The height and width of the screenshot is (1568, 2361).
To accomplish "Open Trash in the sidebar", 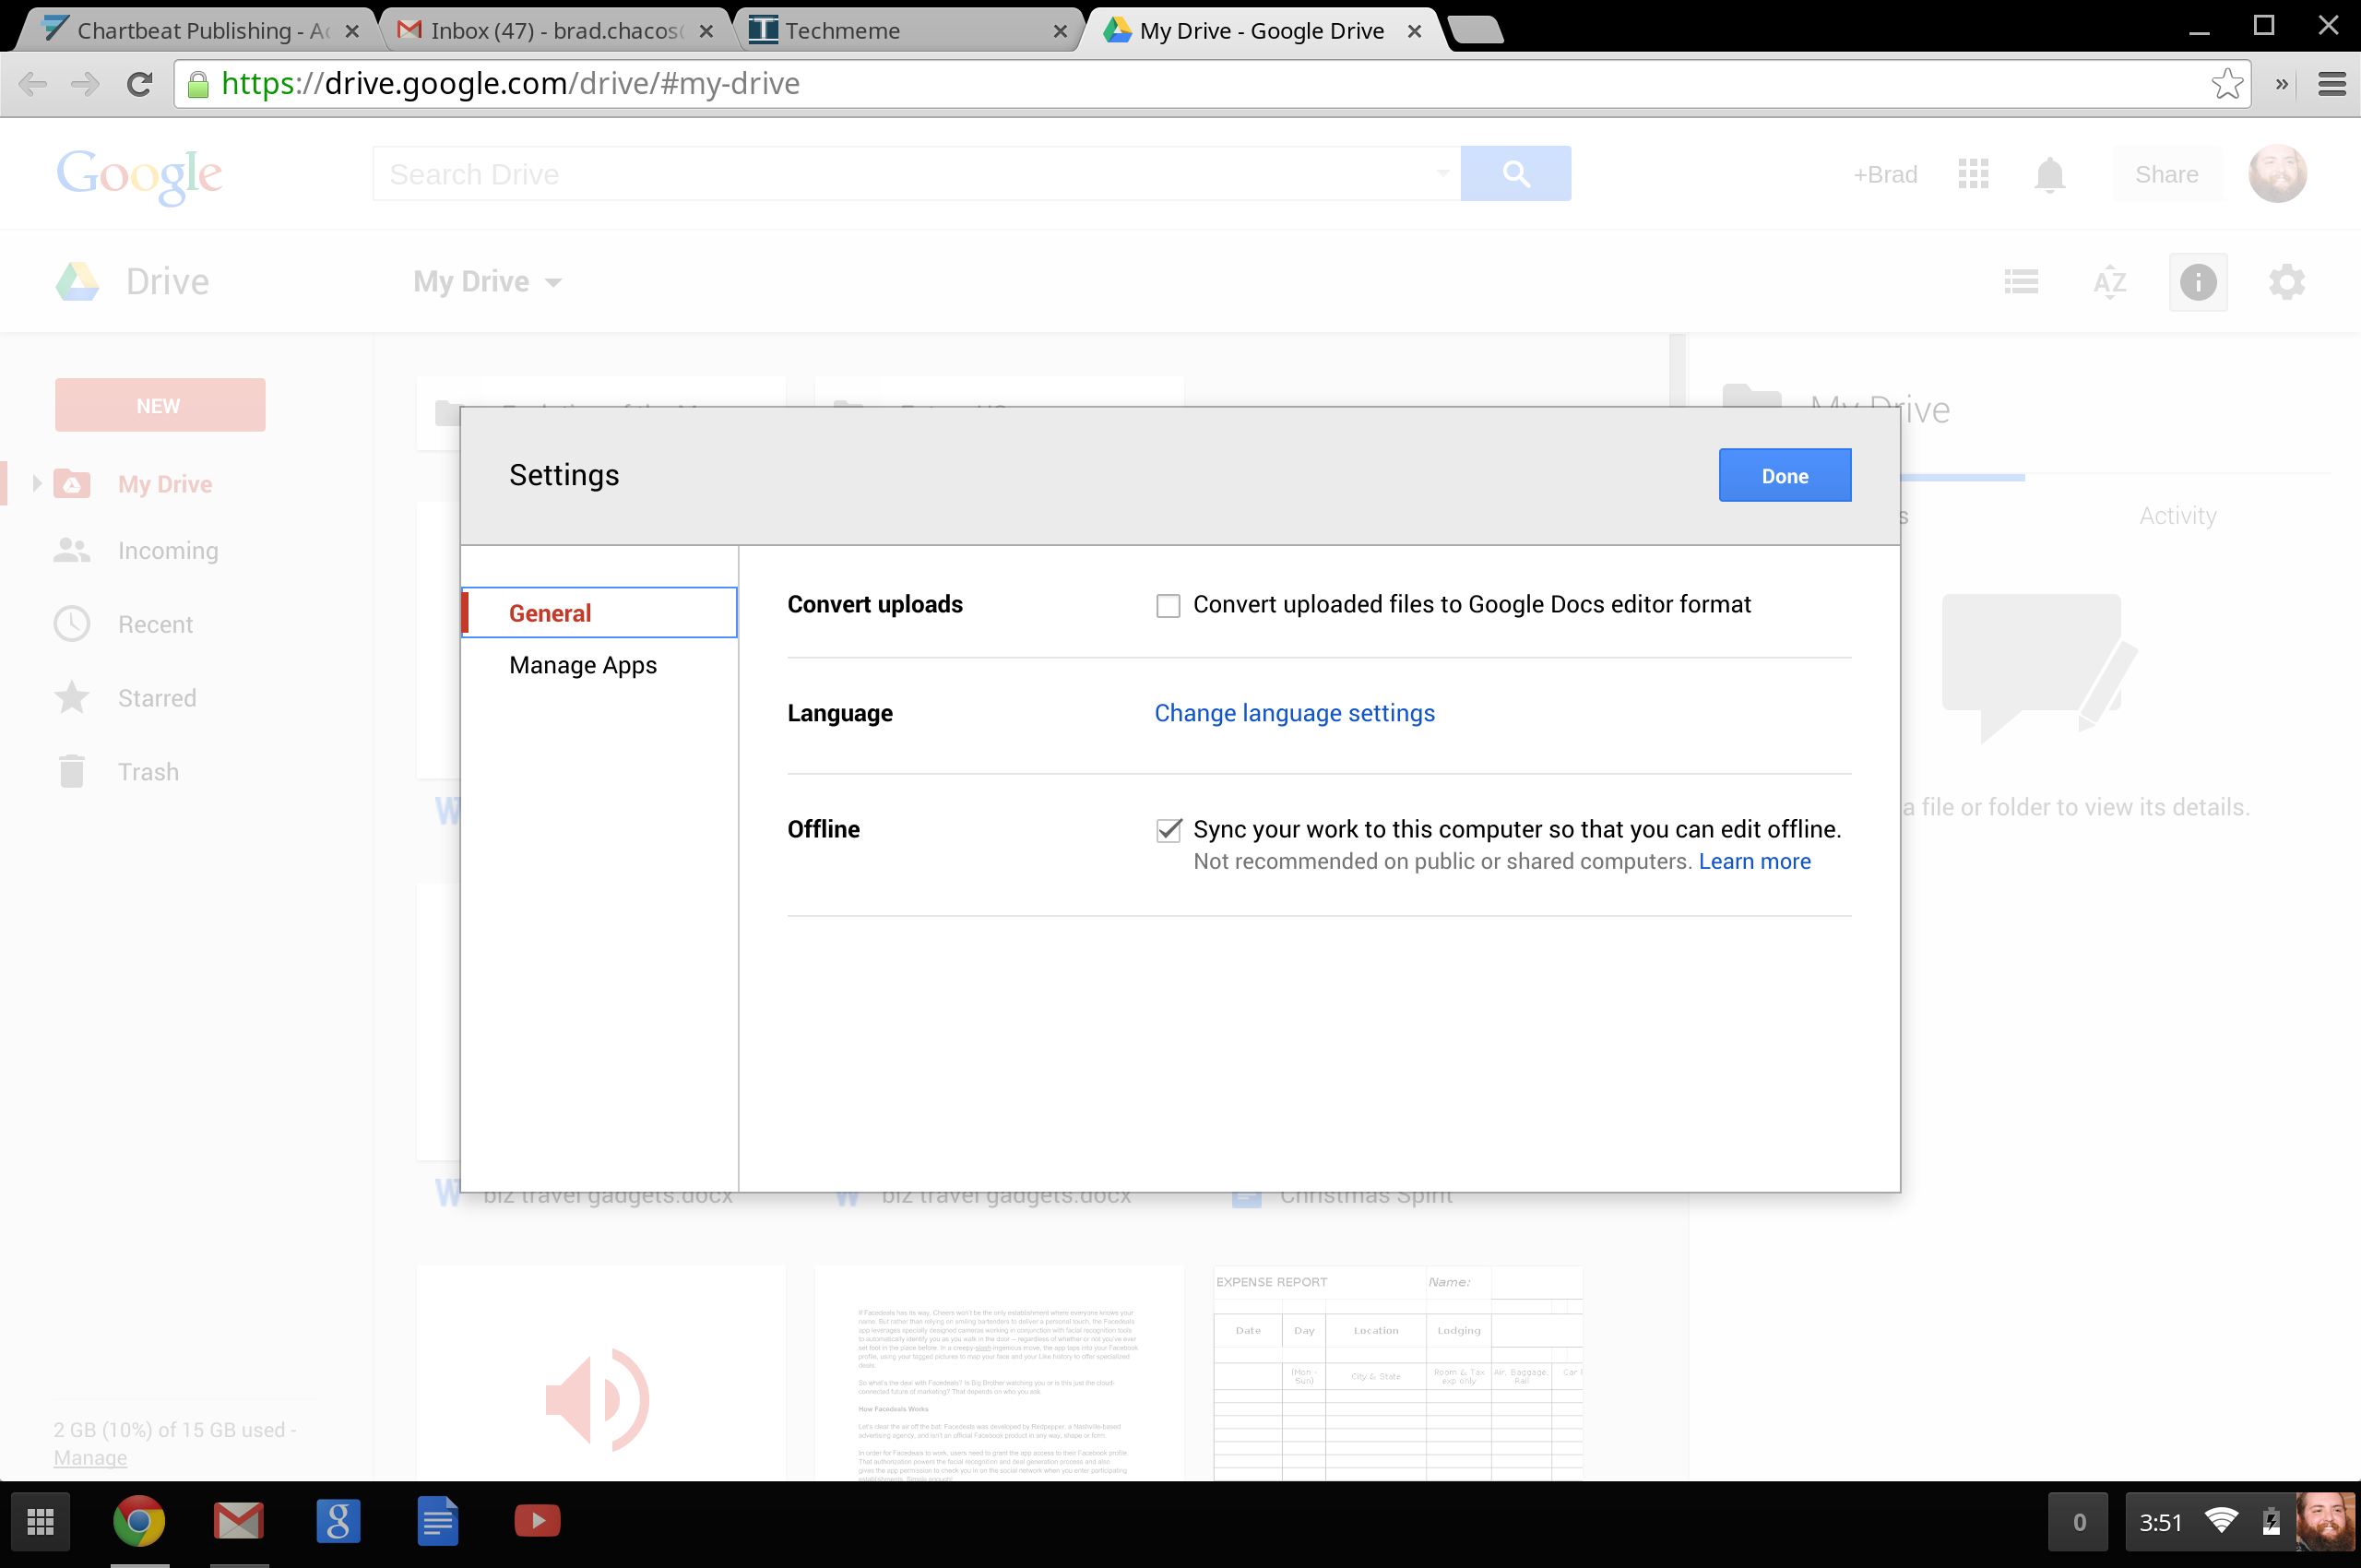I will click(x=148, y=772).
